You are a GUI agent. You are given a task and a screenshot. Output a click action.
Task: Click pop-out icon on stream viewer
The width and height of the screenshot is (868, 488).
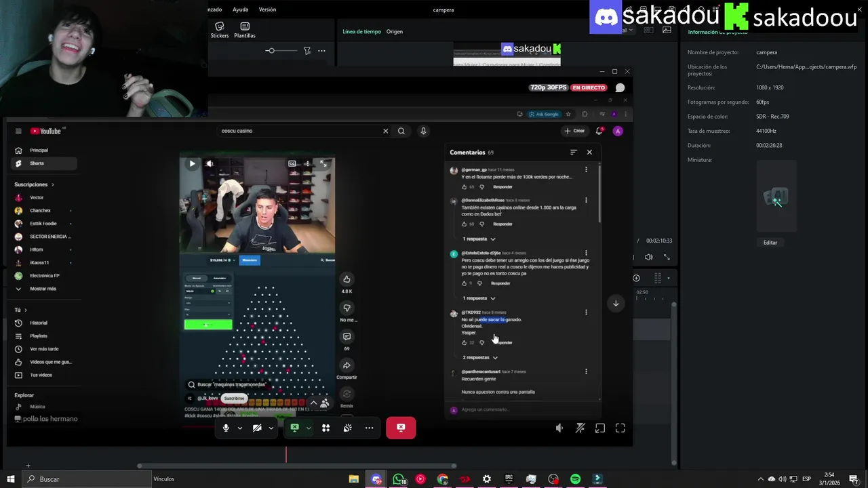pyautogui.click(x=600, y=428)
